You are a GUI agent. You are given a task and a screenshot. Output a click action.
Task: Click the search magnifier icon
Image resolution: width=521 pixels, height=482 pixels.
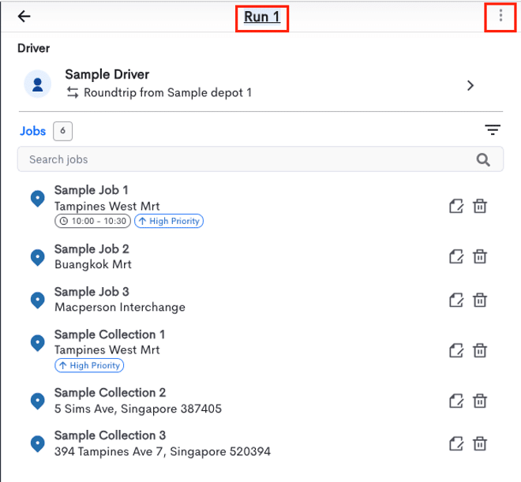pos(483,159)
